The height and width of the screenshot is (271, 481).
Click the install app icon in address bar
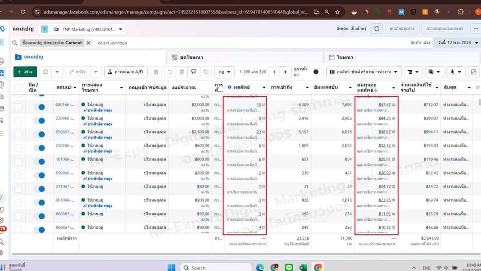click(316, 12)
